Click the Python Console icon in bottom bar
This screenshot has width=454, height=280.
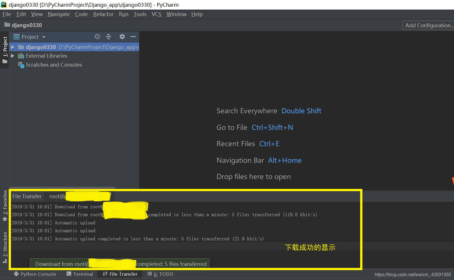[x=16, y=274]
